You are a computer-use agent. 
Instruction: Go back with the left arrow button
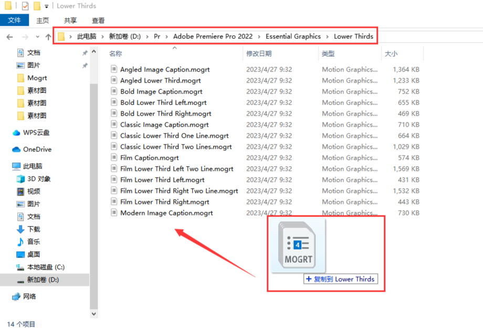[x=10, y=37]
